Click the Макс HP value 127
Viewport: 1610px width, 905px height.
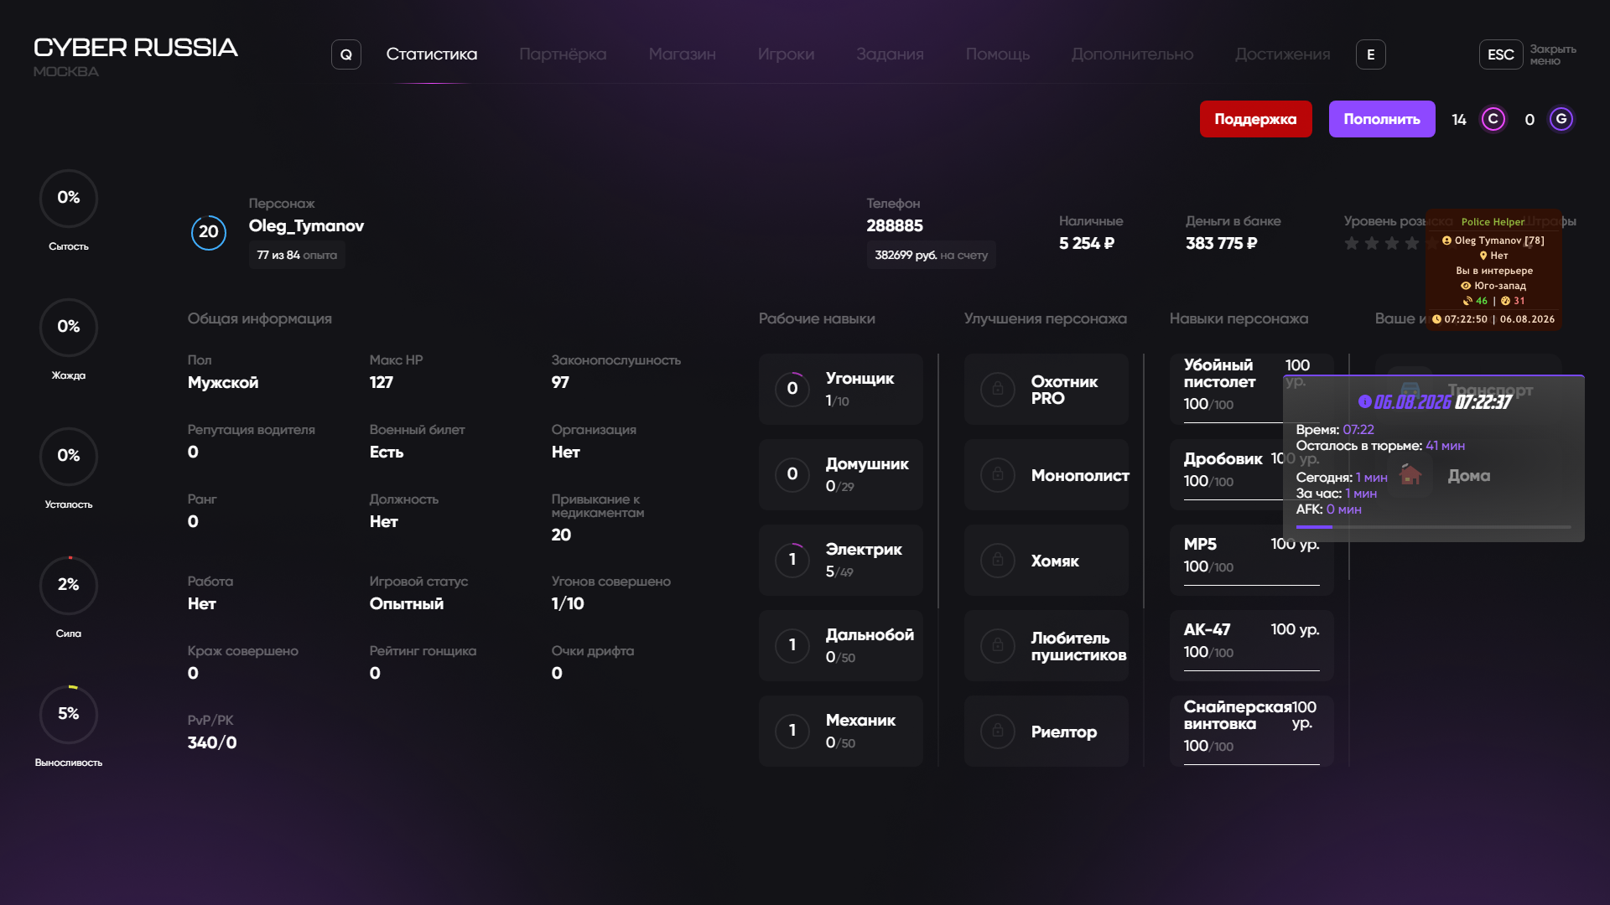(382, 382)
